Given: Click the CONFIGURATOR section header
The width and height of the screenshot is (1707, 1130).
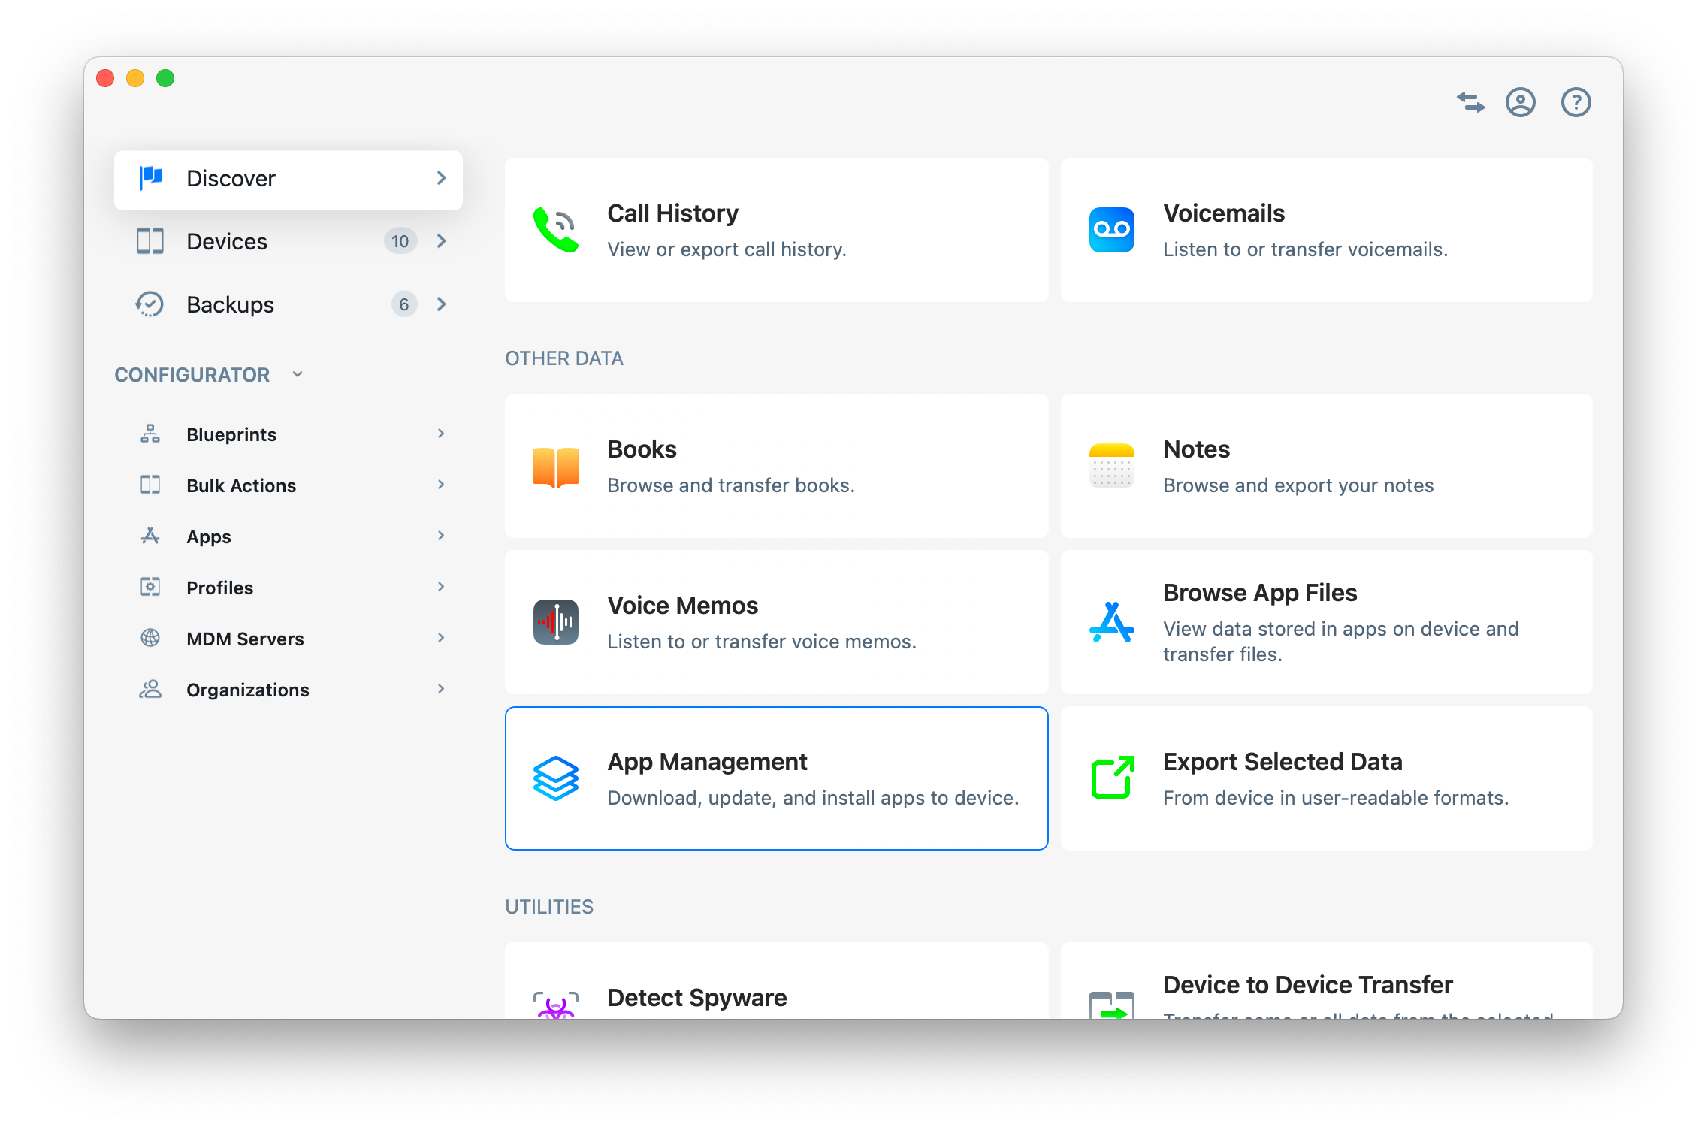Looking at the screenshot, I should (192, 375).
